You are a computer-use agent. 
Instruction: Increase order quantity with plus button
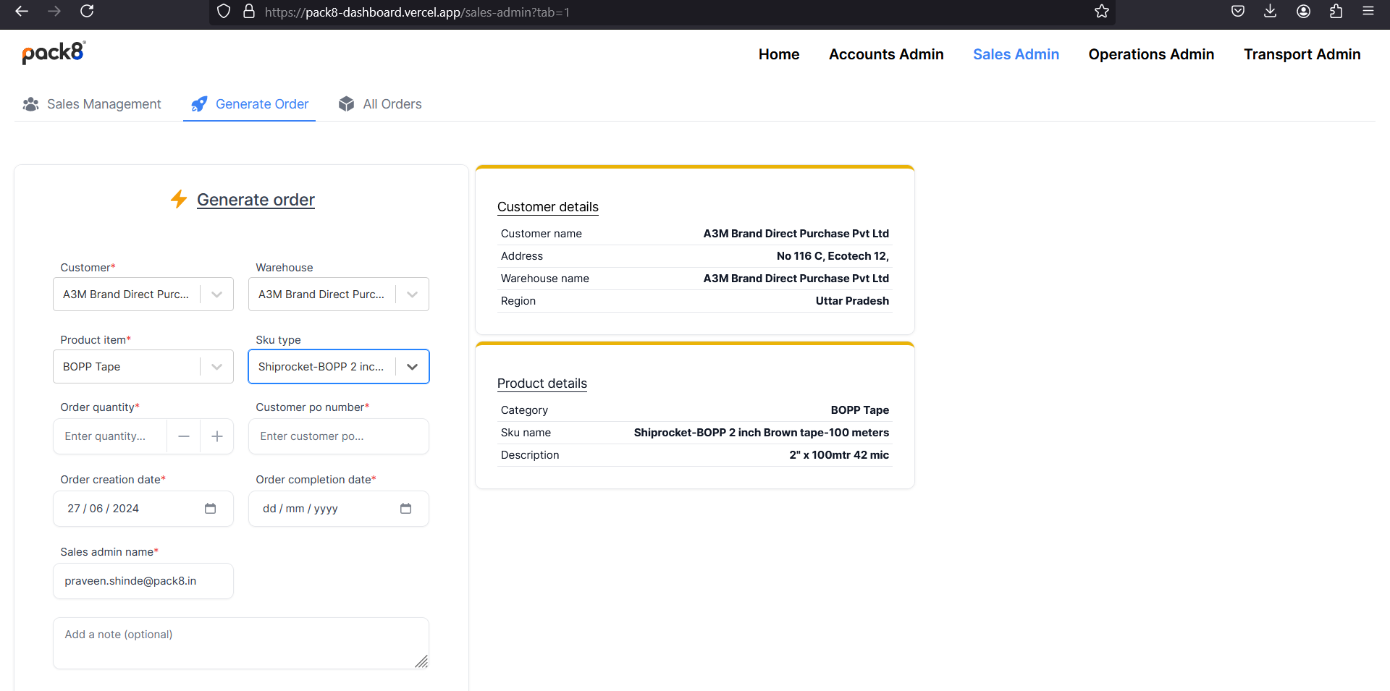(x=217, y=436)
